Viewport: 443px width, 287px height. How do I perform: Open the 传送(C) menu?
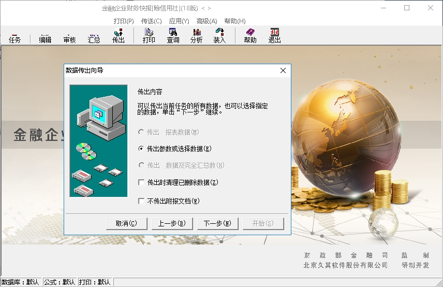151,21
